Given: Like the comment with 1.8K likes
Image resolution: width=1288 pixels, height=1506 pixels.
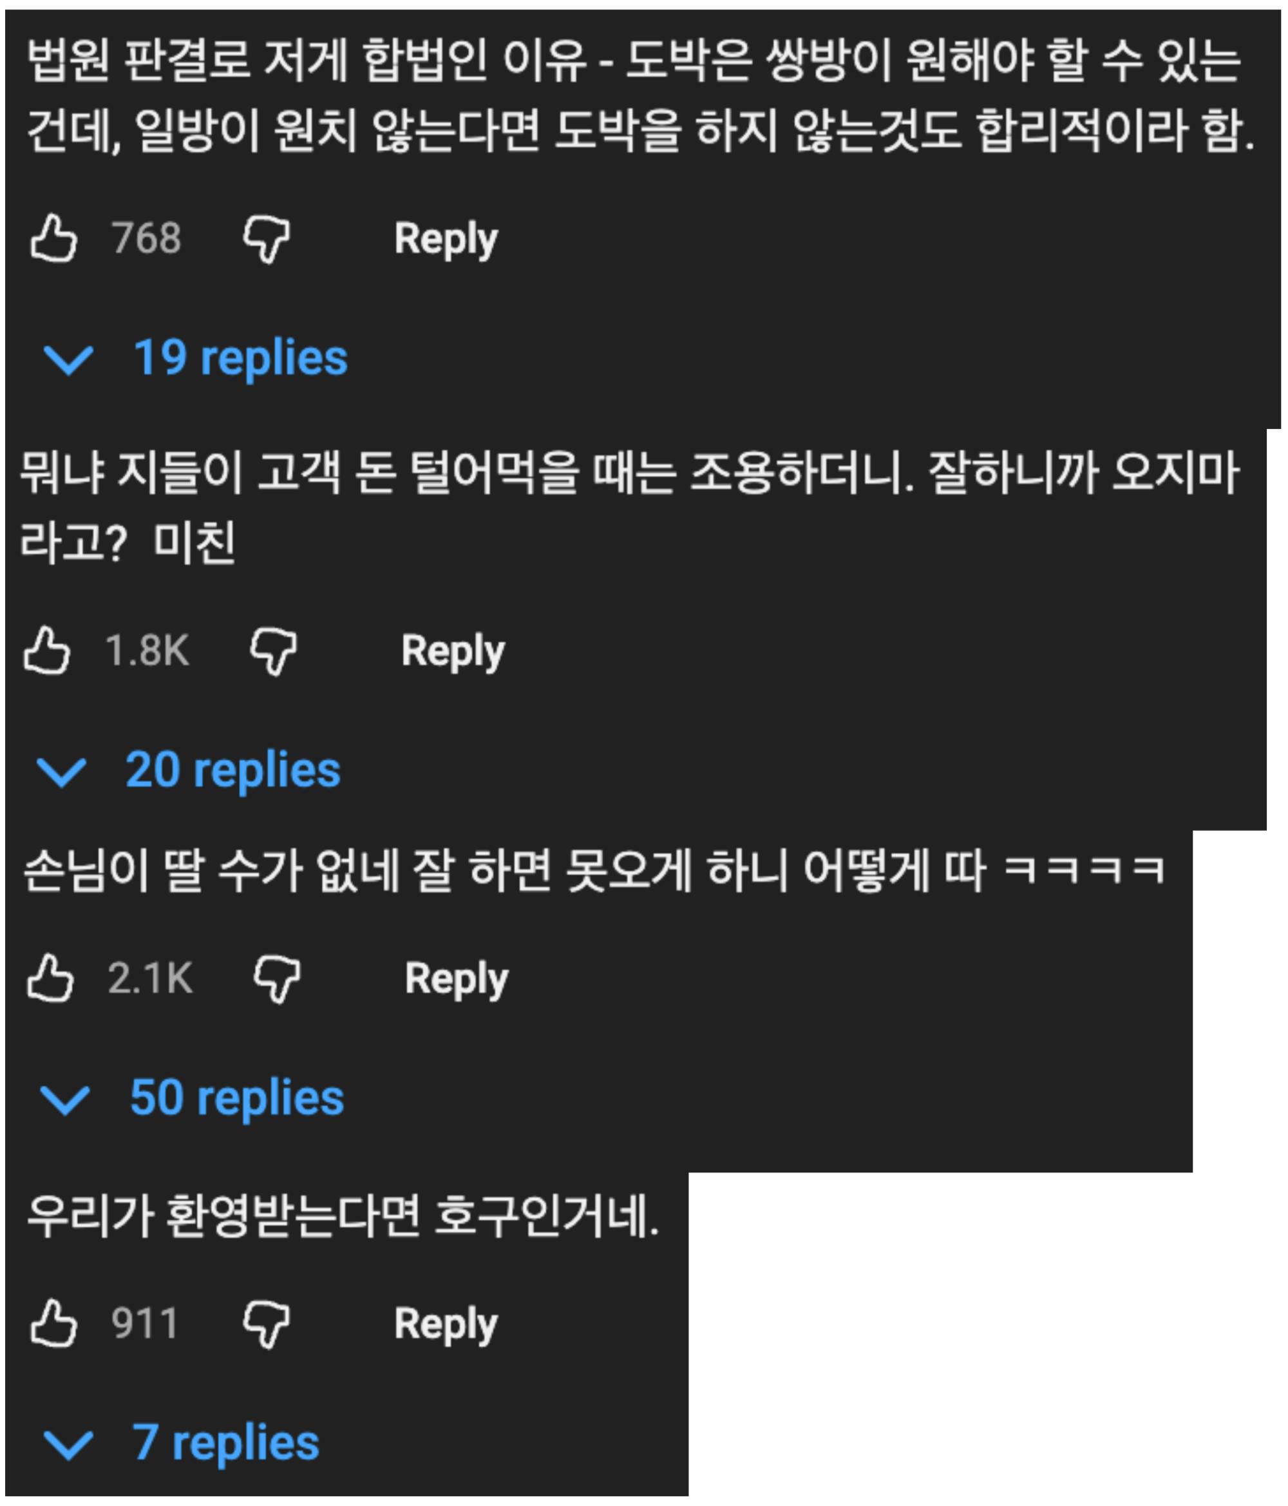Looking at the screenshot, I should point(47,650).
